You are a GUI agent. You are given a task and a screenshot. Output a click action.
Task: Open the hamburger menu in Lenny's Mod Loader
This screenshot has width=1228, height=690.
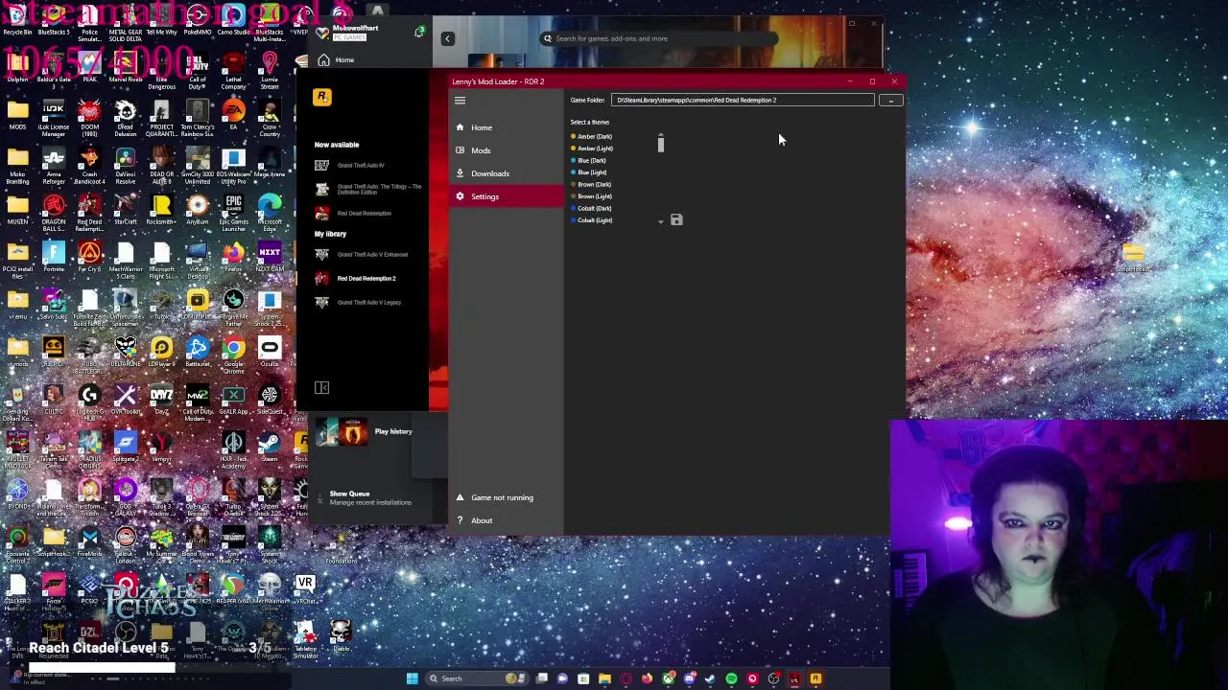coord(460,101)
